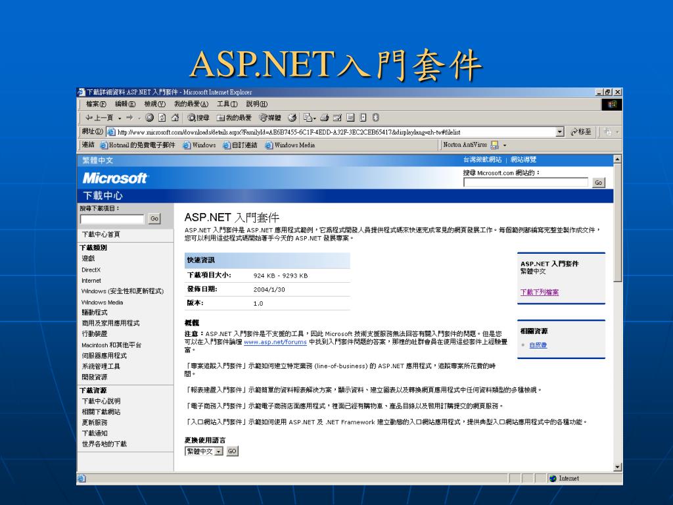The image size is (673, 505).
Task: Open the Norton AntiVirus dropdown arrow
Action: [505, 145]
